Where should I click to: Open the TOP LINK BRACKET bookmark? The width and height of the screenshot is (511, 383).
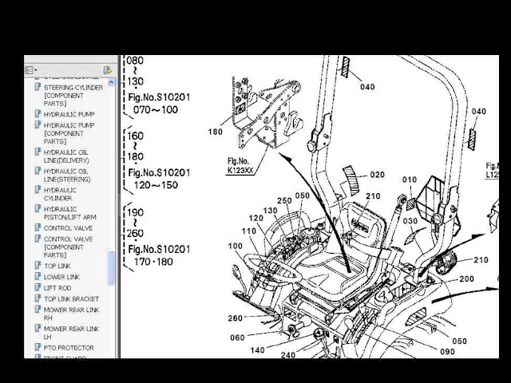point(71,298)
